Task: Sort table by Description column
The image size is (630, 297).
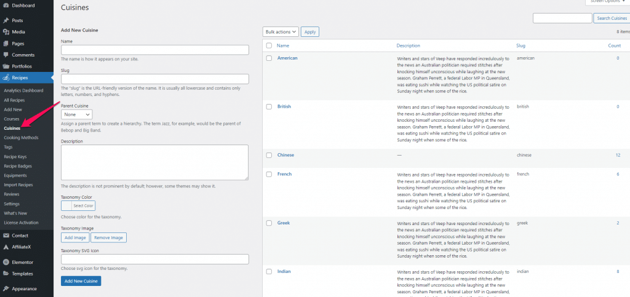Action: [409, 46]
